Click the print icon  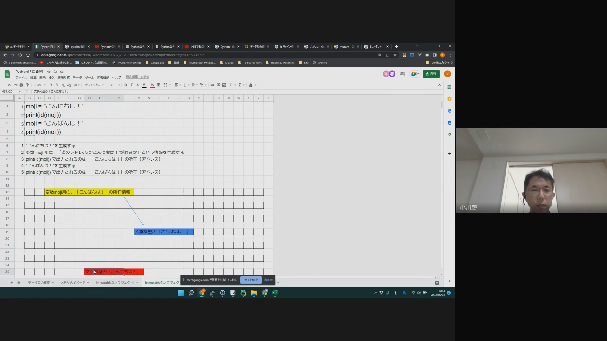coord(21,85)
